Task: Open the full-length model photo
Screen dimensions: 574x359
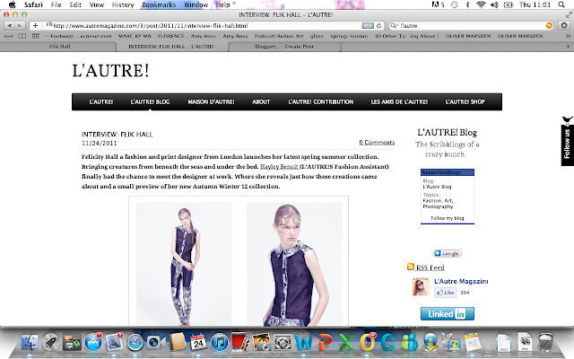Action: [184, 264]
